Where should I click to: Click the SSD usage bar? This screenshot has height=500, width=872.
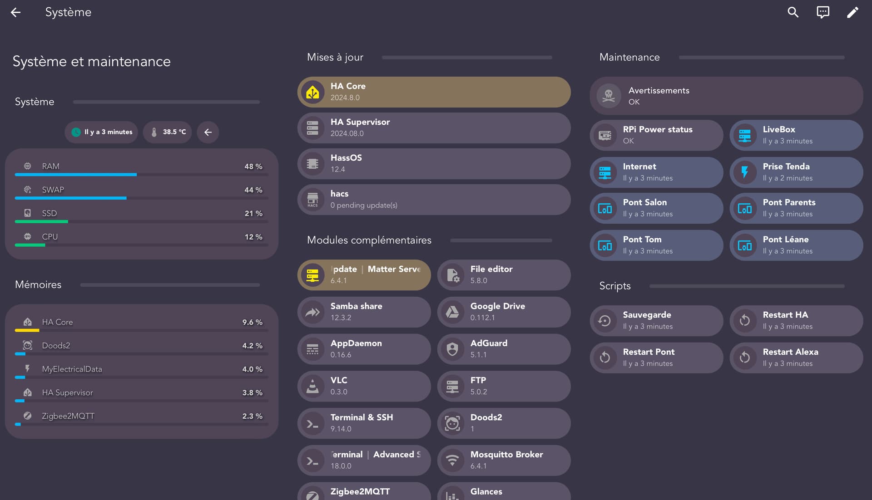tap(142, 221)
